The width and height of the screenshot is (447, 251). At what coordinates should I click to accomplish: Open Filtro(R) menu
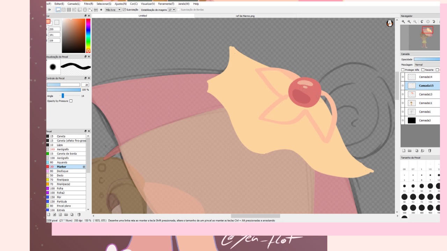pyautogui.click(x=88, y=4)
